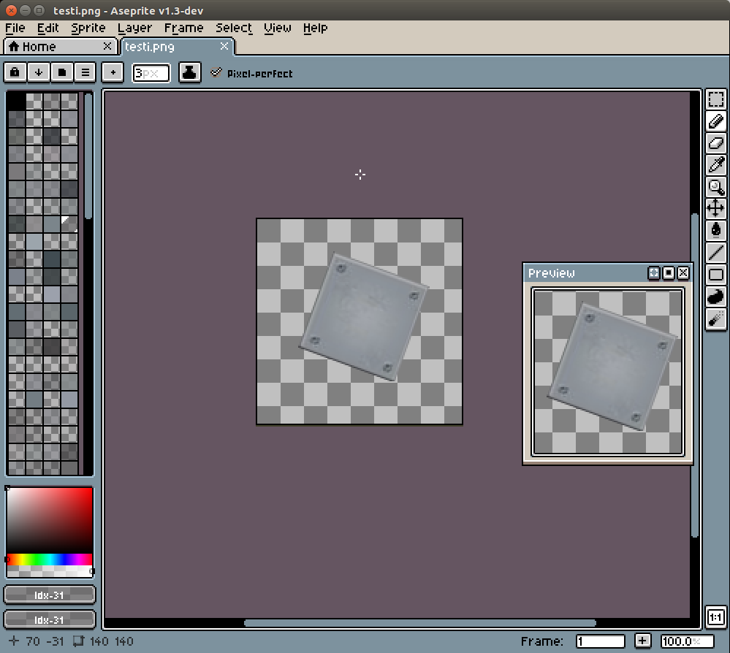
Task: Toggle Preview window play button
Action: click(668, 273)
